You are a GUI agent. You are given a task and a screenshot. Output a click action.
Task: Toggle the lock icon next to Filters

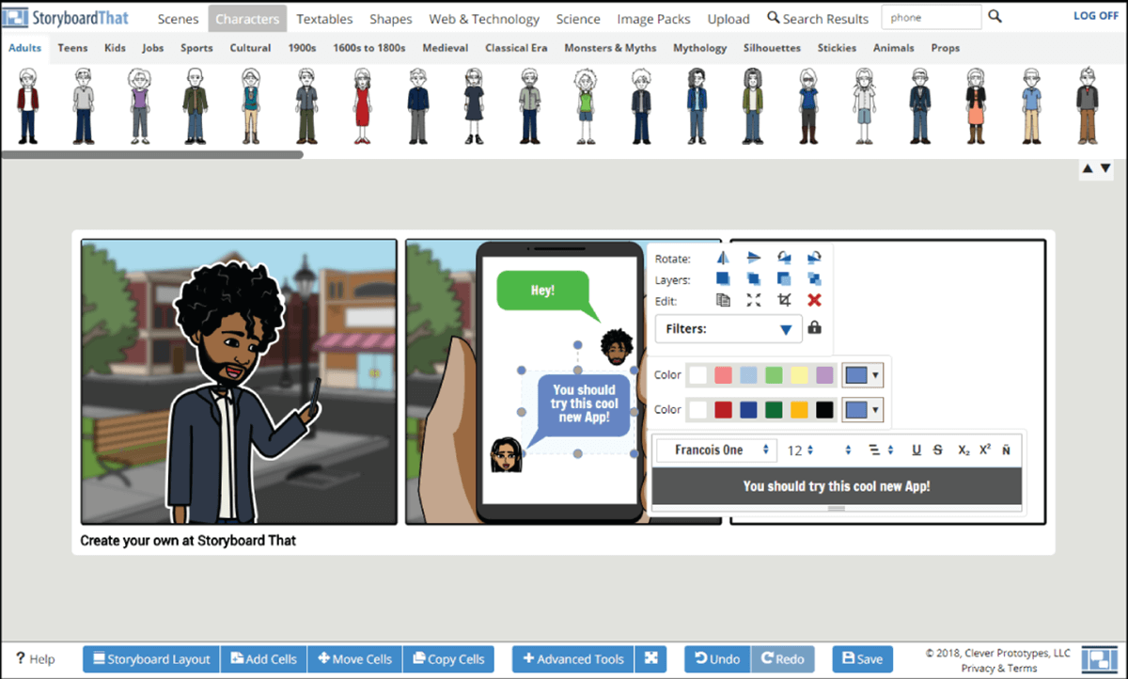click(x=814, y=328)
